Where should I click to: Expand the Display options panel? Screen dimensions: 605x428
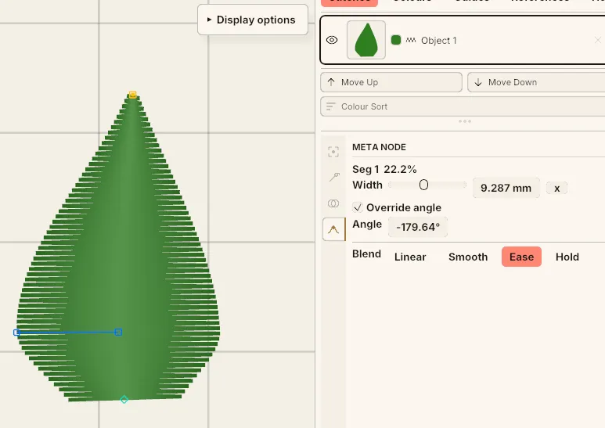(252, 20)
